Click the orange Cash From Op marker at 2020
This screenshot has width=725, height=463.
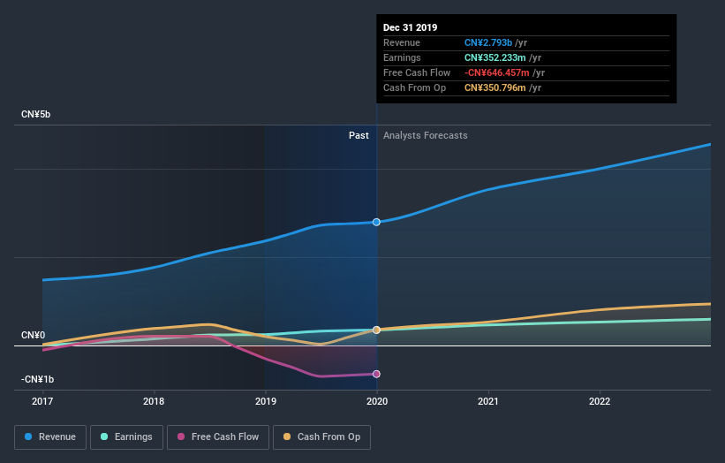pyautogui.click(x=376, y=330)
